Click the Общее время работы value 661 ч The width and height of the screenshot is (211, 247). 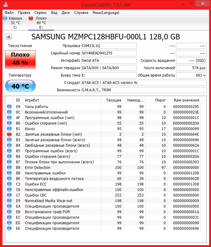(x=191, y=75)
